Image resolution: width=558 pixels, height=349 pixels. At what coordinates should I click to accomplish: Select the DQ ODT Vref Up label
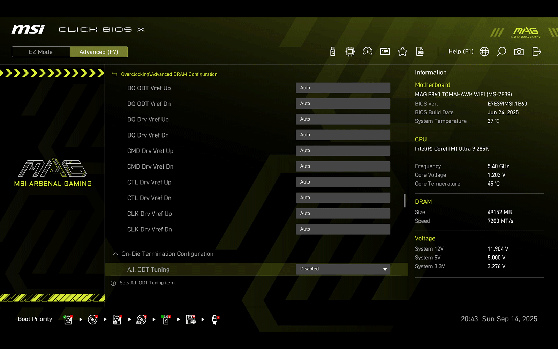149,88
